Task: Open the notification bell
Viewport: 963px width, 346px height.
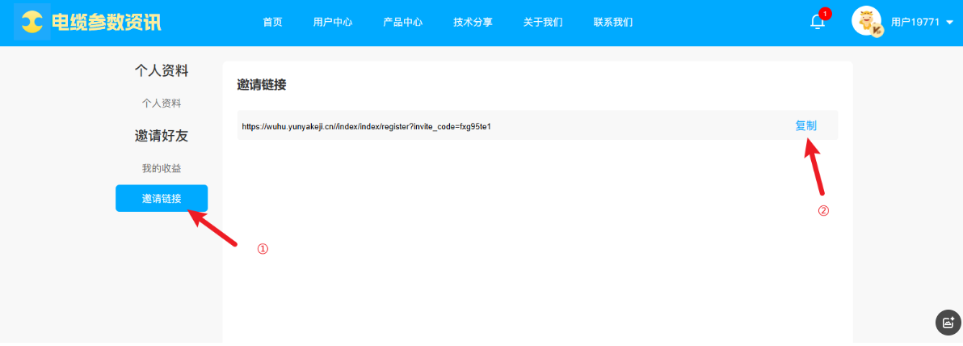Action: tap(818, 23)
